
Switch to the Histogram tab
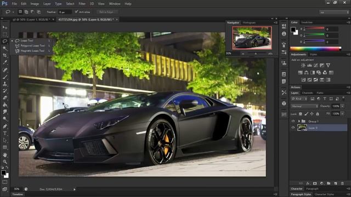249,22
